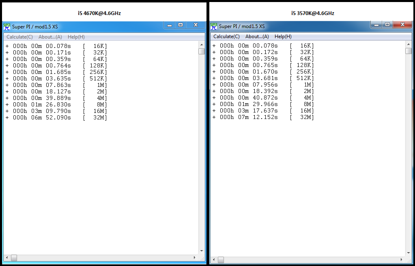
Task: Click the down scroll arrow in the left window
Action: (x=202, y=251)
